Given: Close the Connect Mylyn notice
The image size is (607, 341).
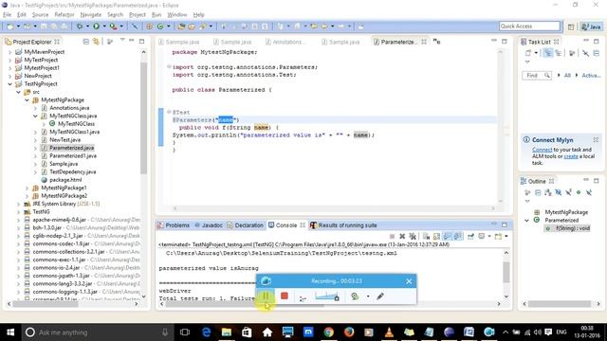Looking at the screenshot, I should click(596, 139).
